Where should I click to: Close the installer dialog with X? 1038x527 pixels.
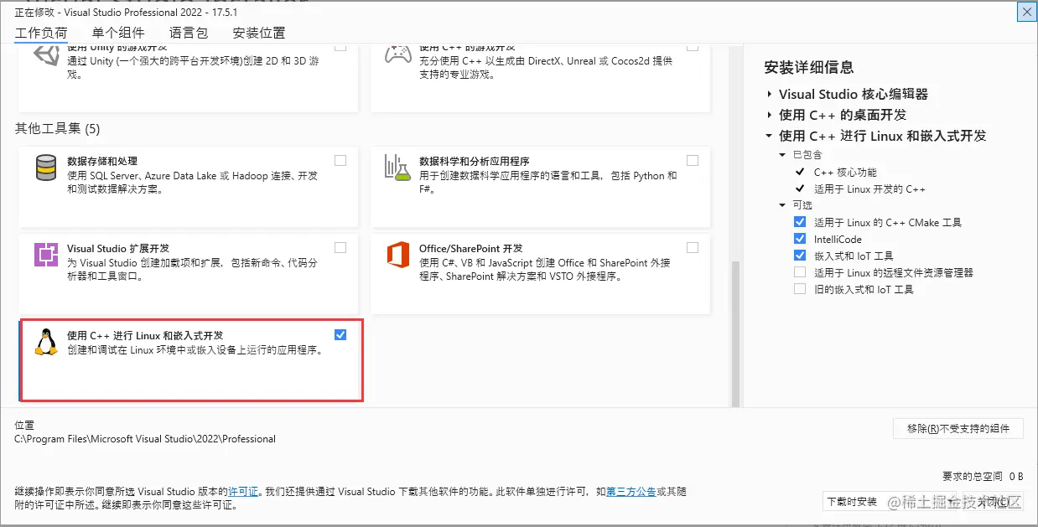[1026, 12]
